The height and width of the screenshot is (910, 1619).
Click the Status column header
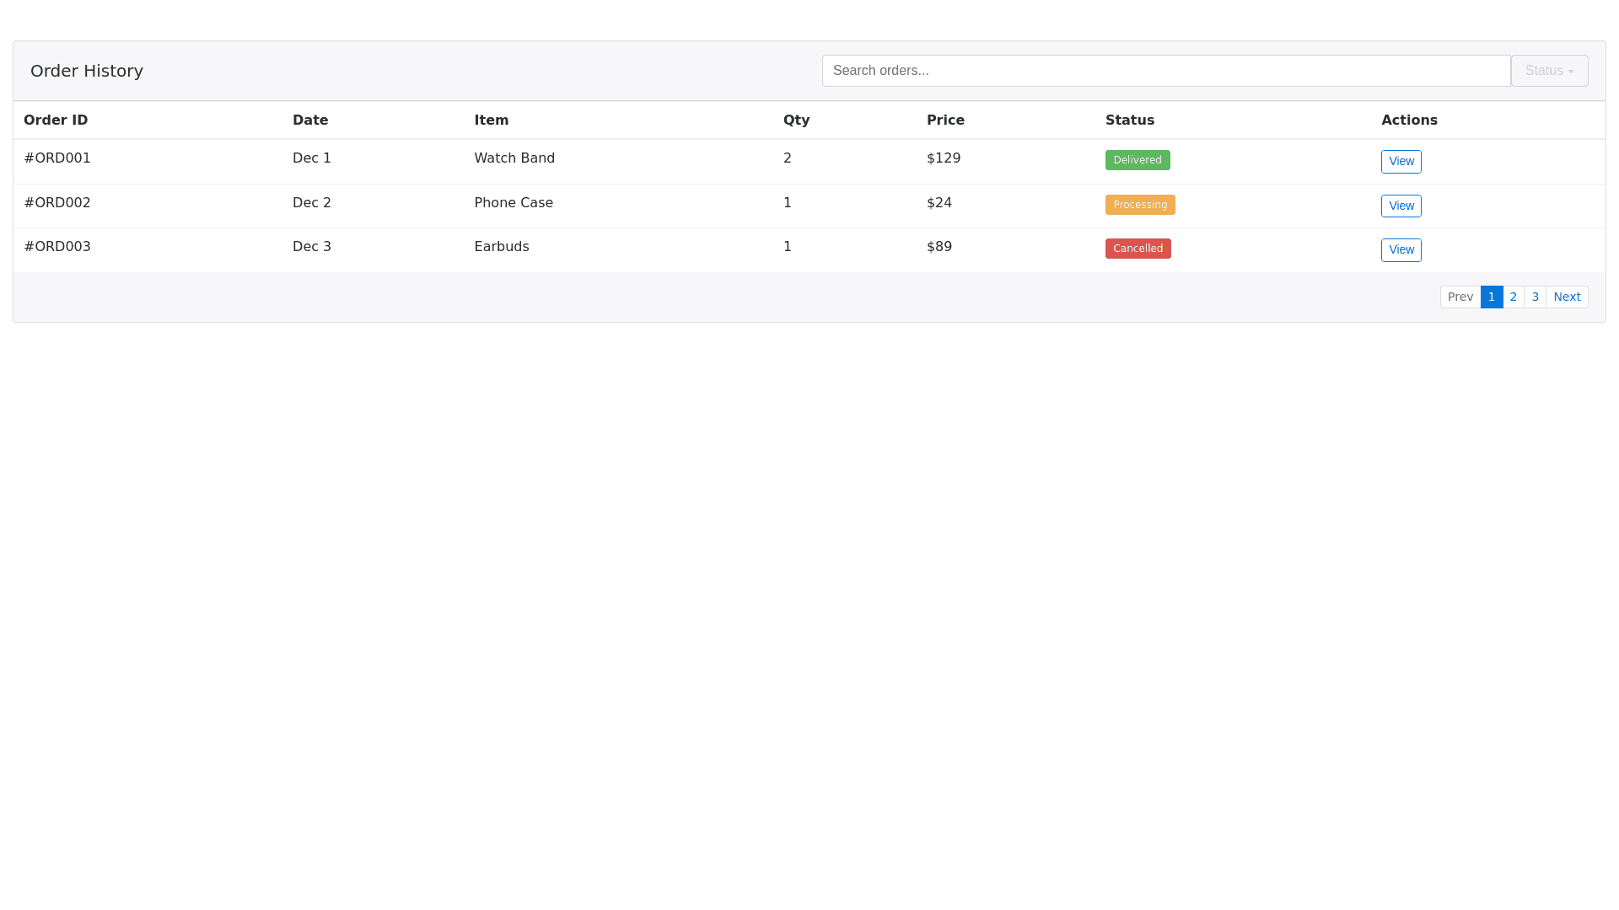pyautogui.click(x=1129, y=120)
